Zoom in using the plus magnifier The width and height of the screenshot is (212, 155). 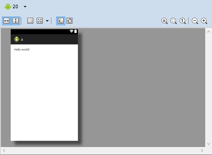point(204,21)
